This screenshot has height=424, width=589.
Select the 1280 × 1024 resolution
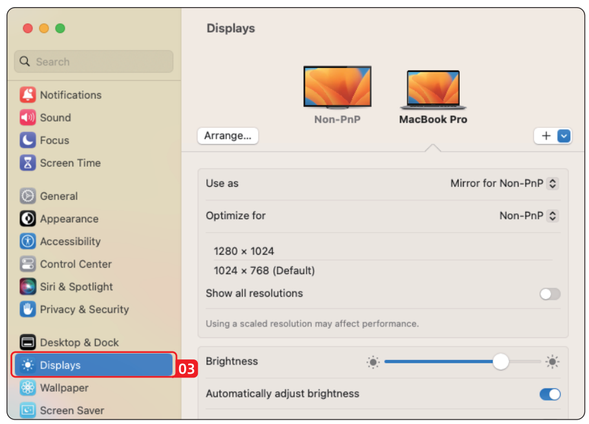point(244,251)
